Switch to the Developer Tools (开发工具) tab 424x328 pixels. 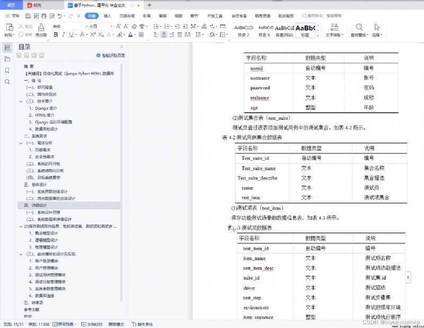(x=215, y=16)
